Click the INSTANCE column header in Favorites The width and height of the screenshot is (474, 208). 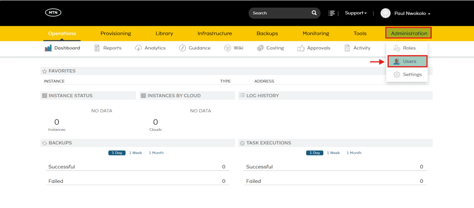pos(54,81)
